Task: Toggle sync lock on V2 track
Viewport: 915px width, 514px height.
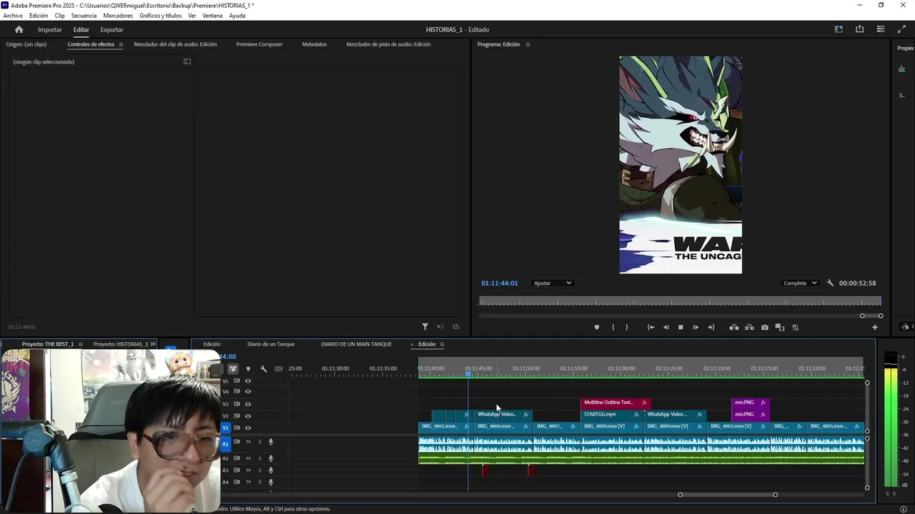Action: [x=237, y=415]
